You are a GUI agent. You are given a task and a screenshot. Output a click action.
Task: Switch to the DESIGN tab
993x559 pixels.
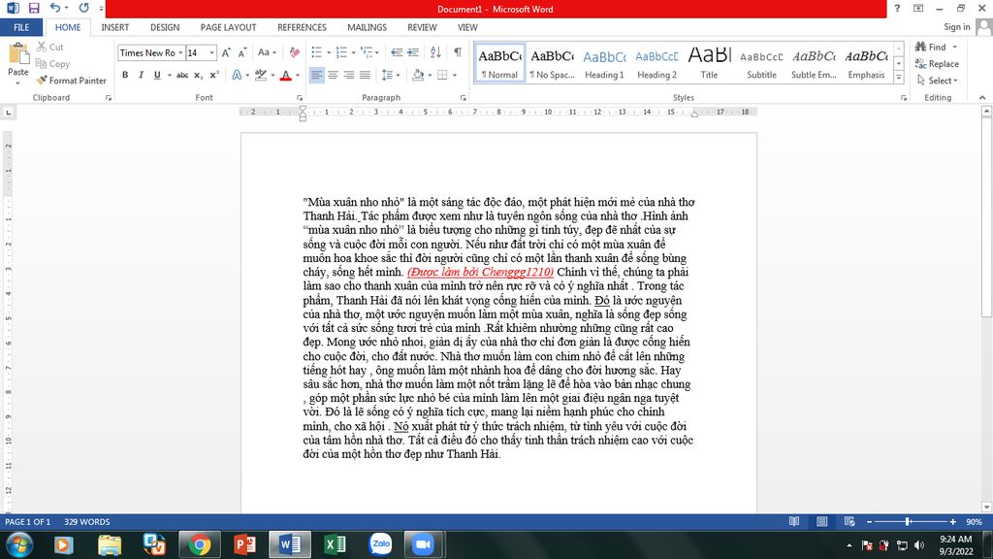[165, 27]
